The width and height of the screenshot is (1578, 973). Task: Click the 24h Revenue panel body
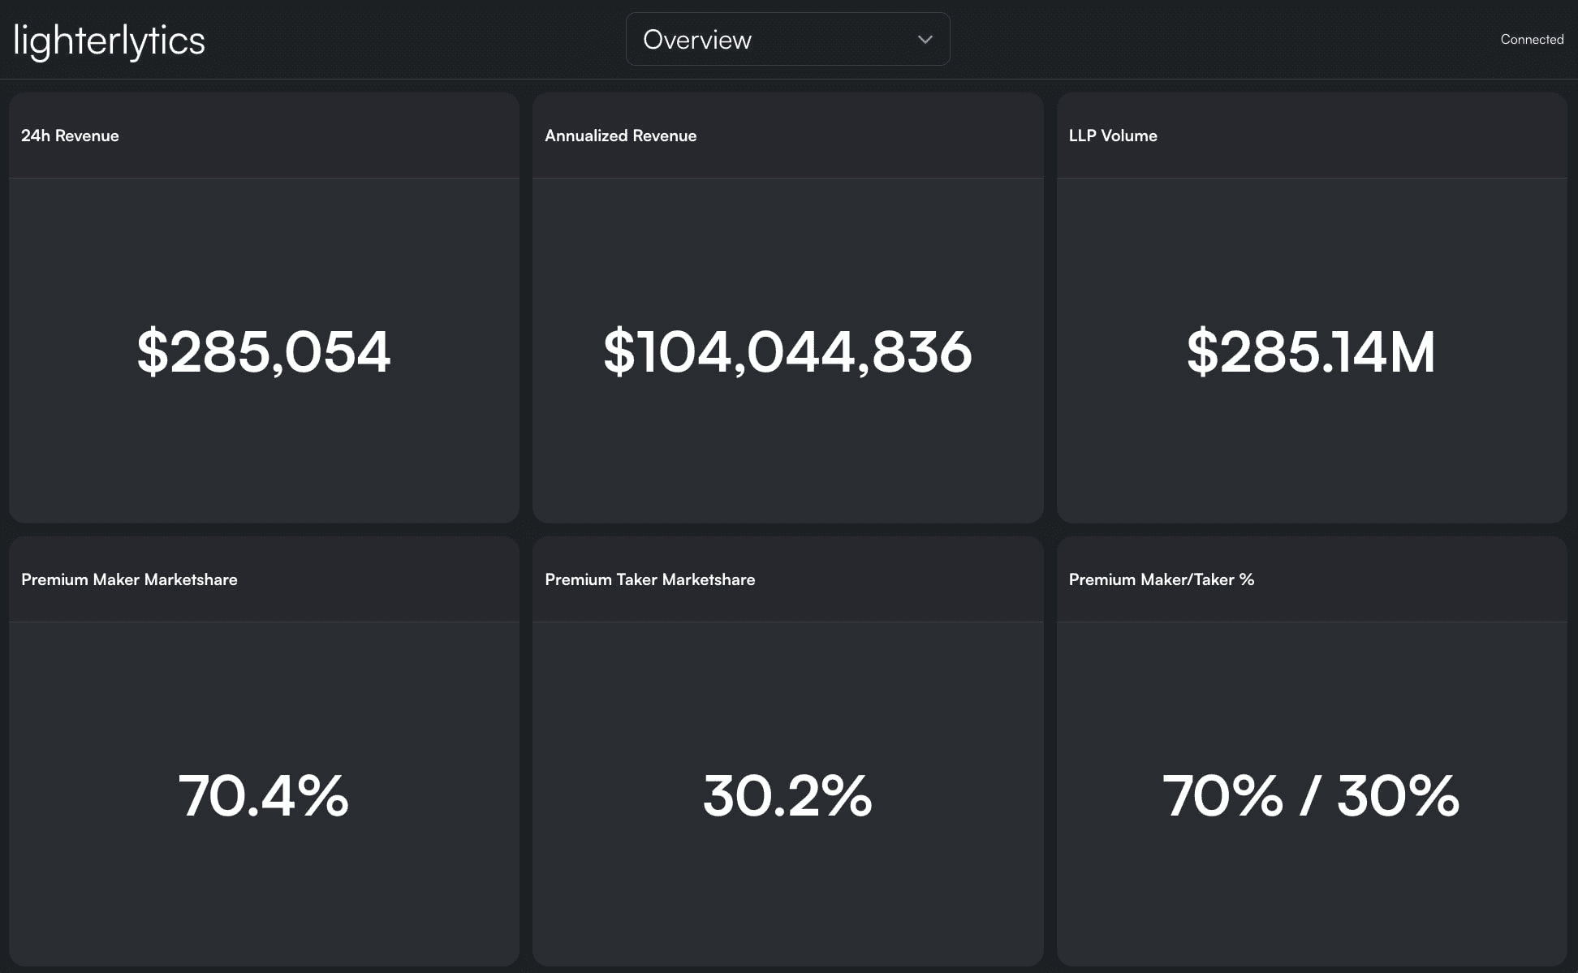point(264,454)
